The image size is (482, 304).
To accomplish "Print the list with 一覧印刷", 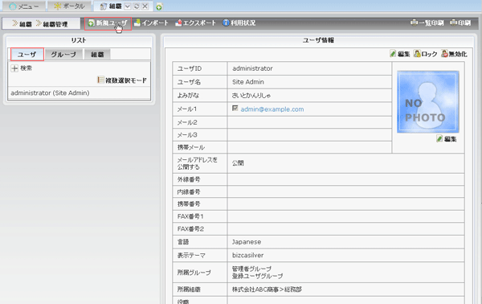I will point(427,23).
